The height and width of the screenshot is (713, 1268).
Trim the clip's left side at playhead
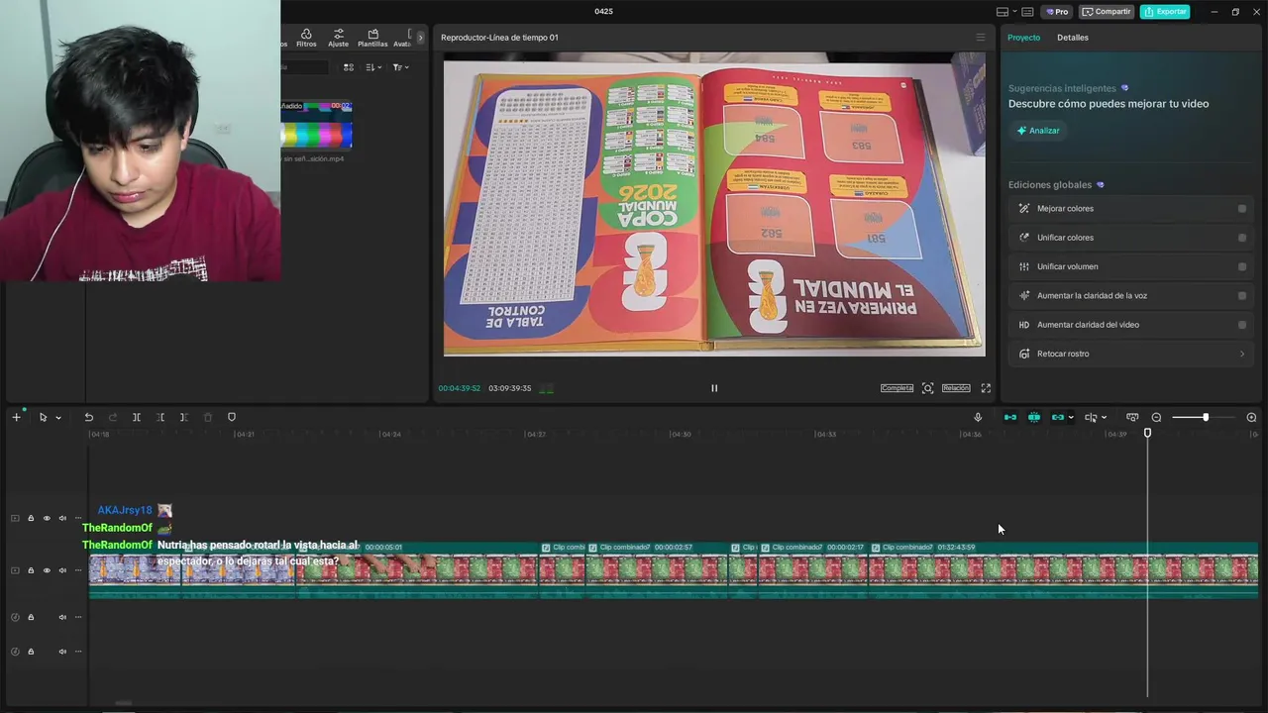(x=160, y=417)
